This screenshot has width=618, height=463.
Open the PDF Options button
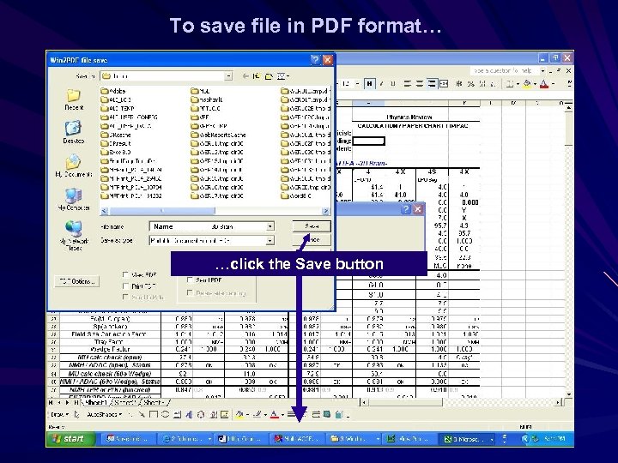[77, 281]
